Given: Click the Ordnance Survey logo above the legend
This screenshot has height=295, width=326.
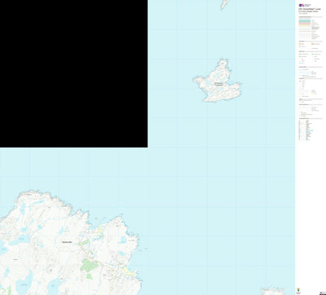Looking at the screenshot, I should point(305,5).
